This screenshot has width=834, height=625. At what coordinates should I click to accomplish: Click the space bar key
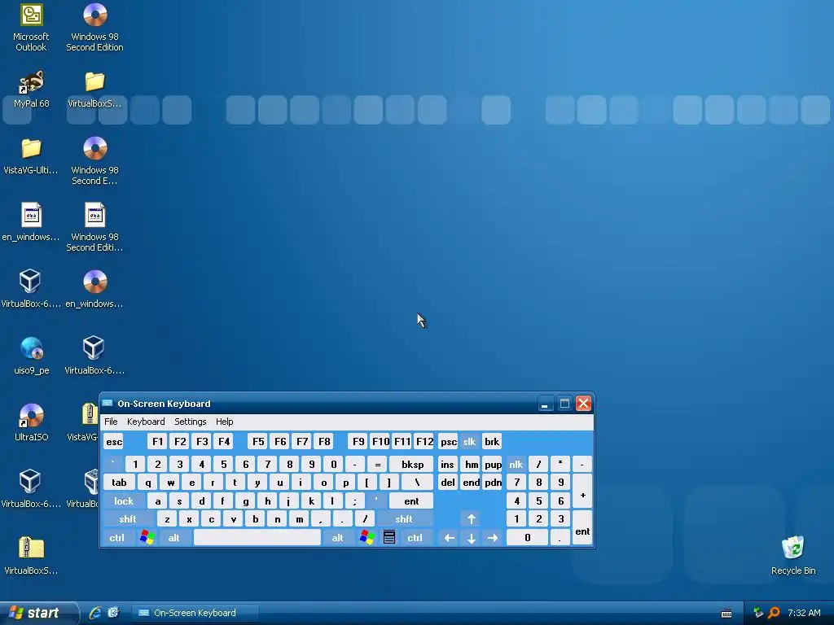(257, 537)
